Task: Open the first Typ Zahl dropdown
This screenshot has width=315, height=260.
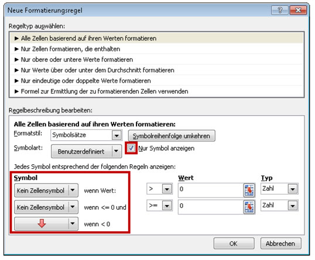Action: (x=279, y=189)
